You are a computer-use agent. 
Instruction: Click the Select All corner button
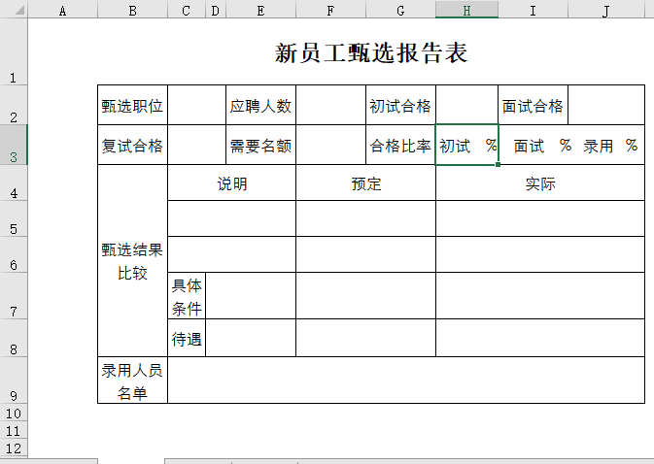pyautogui.click(x=14, y=10)
